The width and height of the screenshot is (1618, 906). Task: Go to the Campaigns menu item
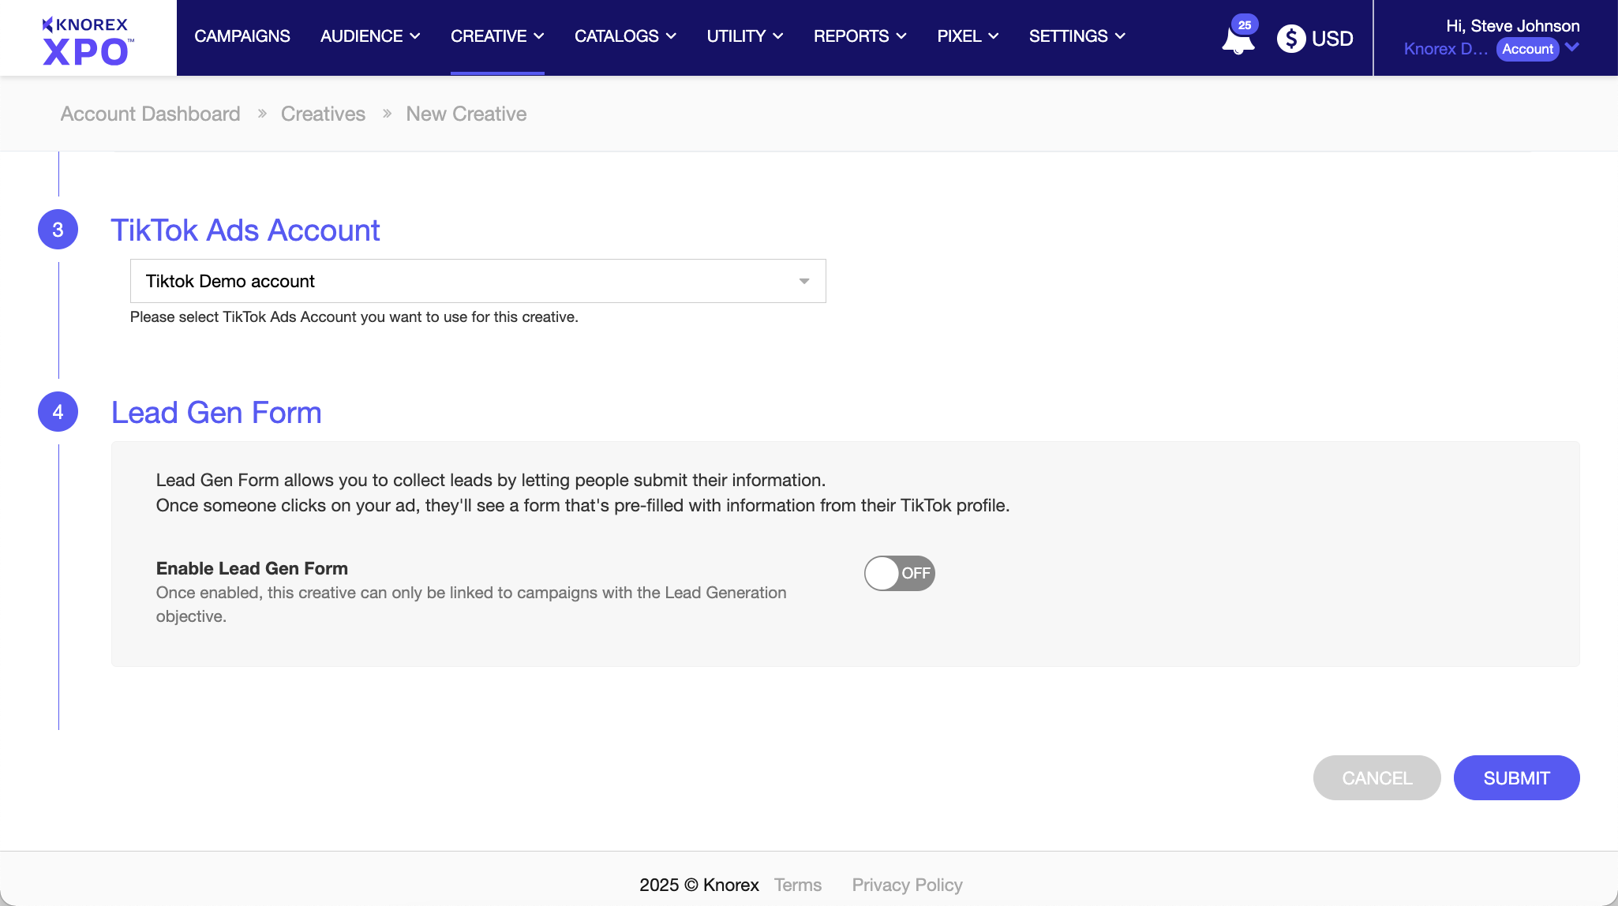click(242, 36)
